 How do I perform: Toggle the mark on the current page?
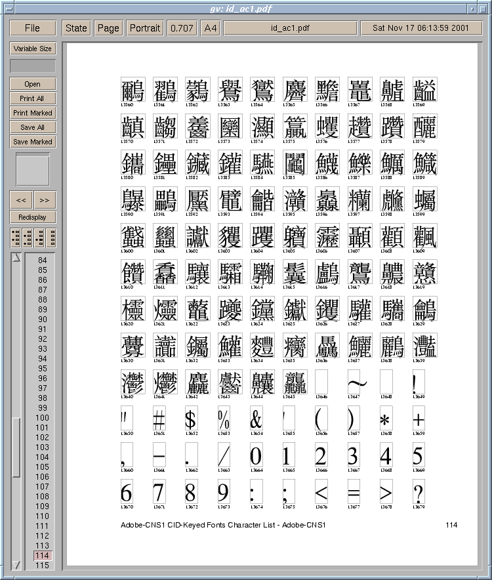click(39, 238)
